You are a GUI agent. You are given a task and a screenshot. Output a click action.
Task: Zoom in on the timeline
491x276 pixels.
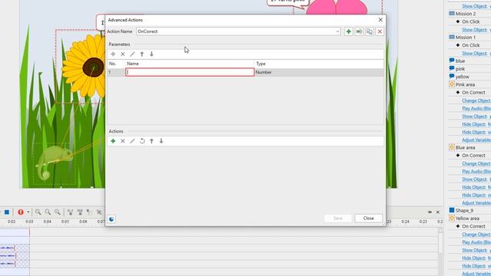pyautogui.click(x=38, y=212)
